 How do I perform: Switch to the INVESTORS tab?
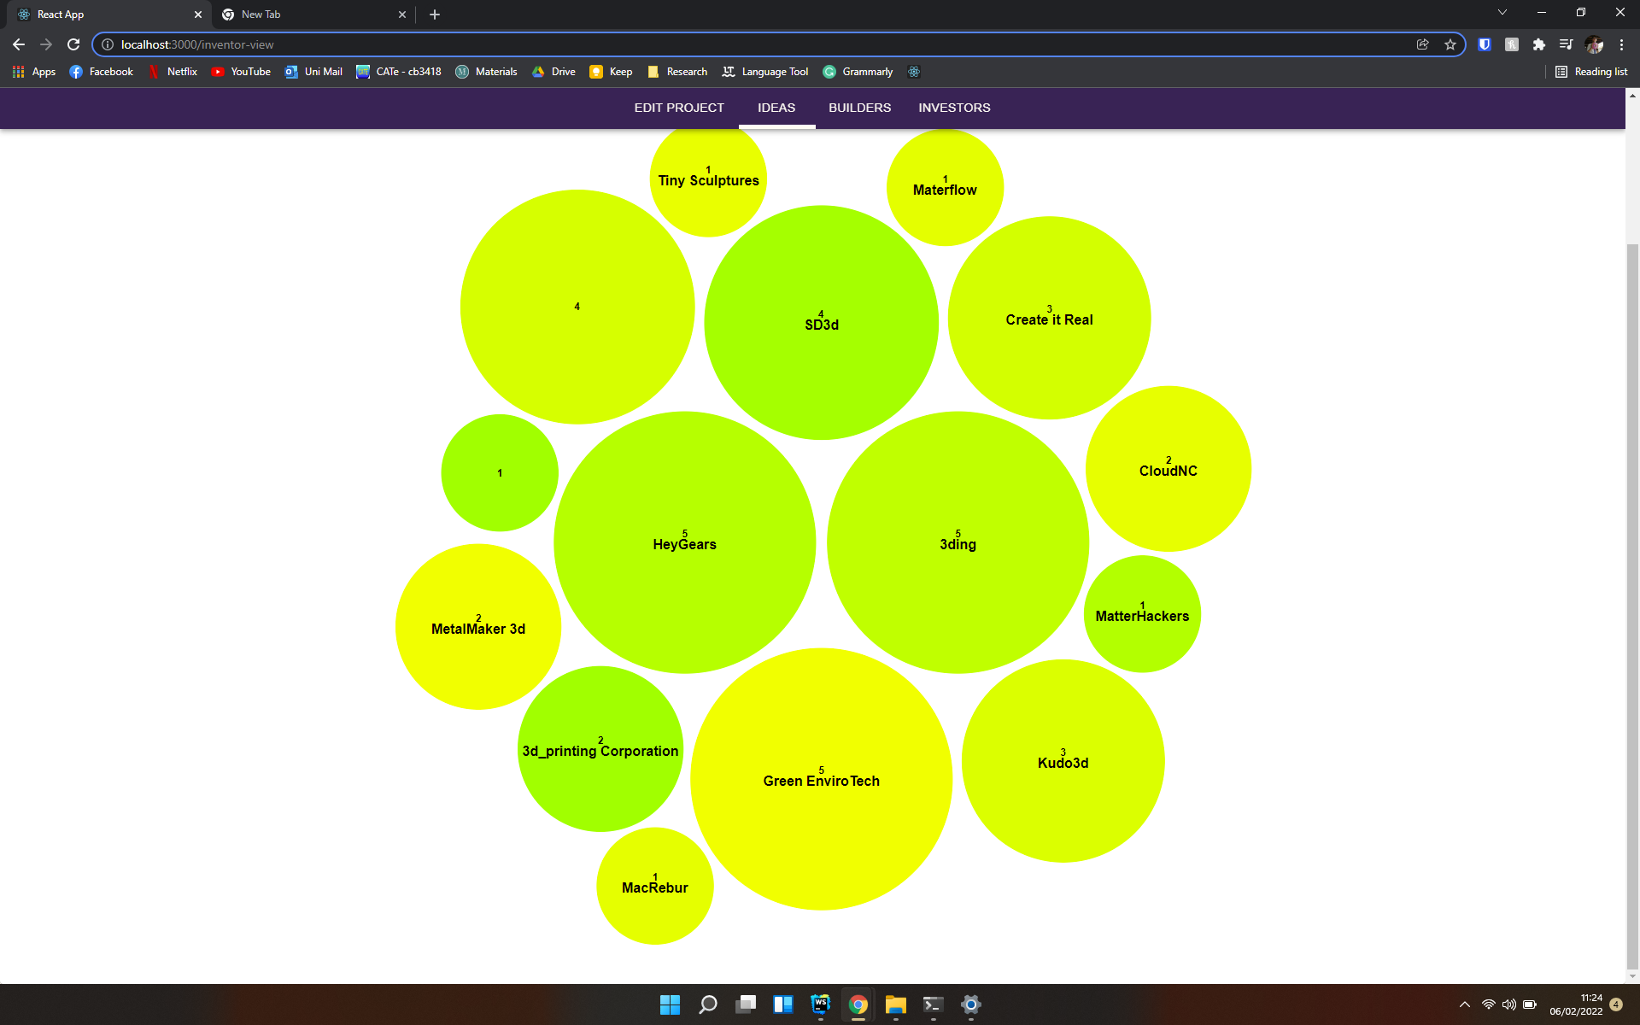pyautogui.click(x=954, y=108)
